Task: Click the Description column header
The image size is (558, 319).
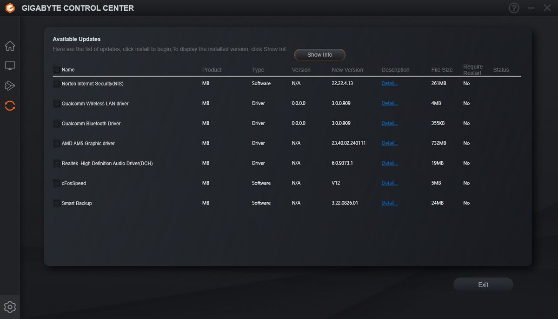Action: point(395,70)
